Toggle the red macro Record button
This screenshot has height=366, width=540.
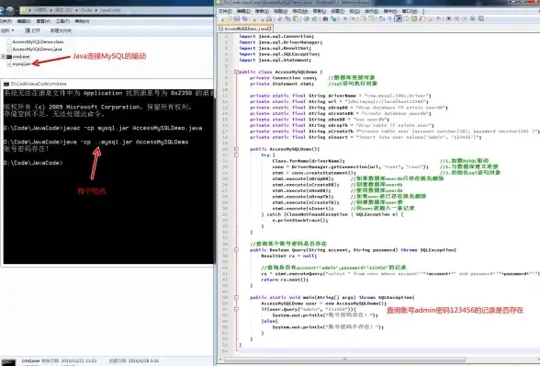[x=448, y=18]
